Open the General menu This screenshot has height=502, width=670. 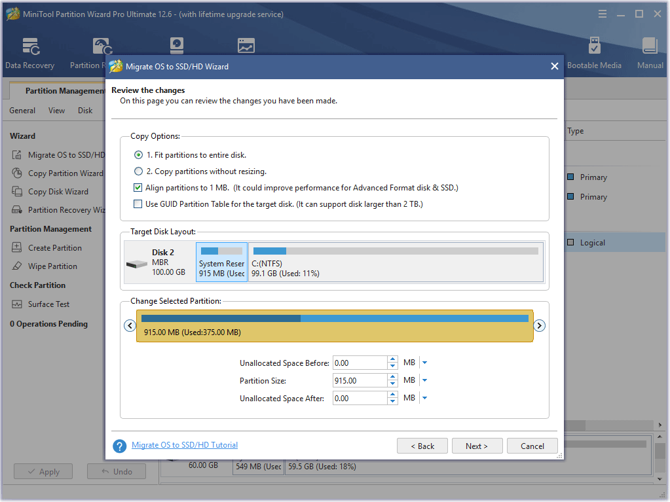tap(22, 111)
